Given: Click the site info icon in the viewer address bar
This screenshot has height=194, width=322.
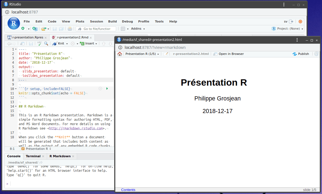Looking at the screenshot, I should 120,47.
